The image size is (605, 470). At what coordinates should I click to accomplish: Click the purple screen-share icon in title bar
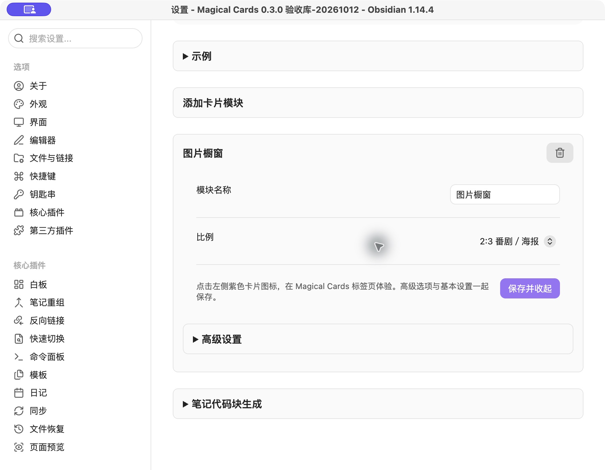point(29,9)
